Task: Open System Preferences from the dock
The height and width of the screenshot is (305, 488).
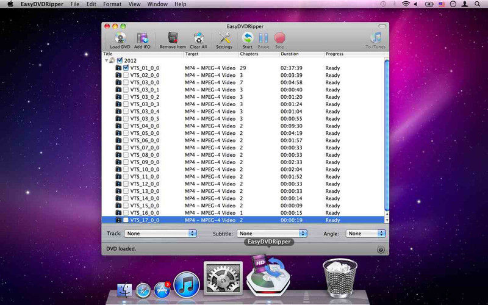Action: [223, 278]
